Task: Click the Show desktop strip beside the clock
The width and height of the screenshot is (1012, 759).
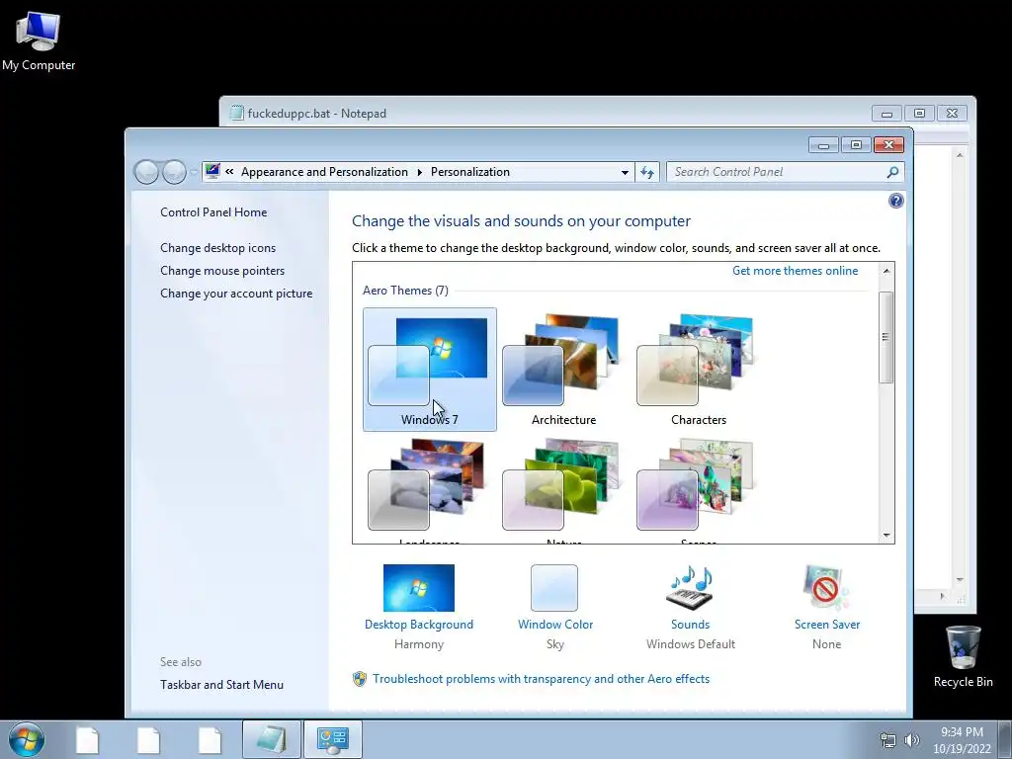Action: click(x=1007, y=739)
